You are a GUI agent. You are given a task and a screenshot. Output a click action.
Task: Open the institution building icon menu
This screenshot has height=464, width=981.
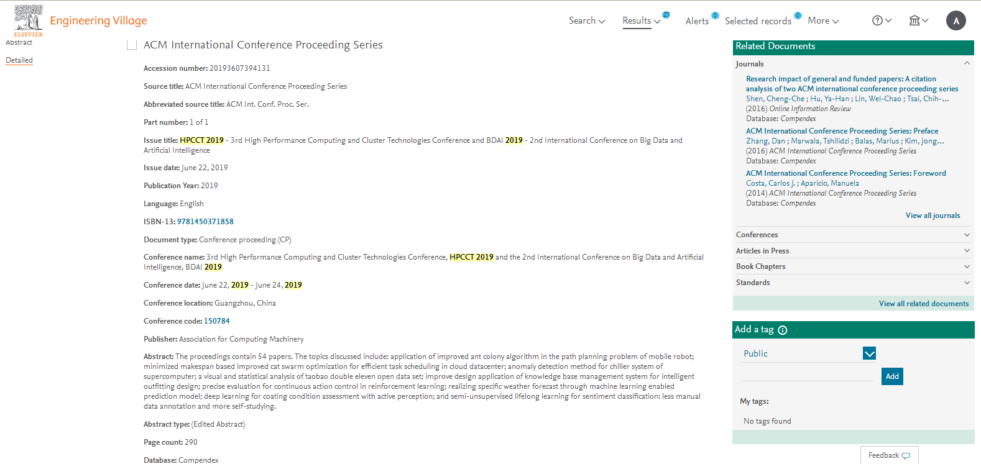(918, 20)
